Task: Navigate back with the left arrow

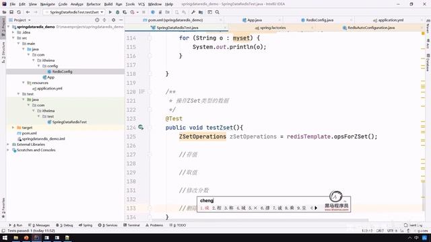Action: pyautogui.click(x=28, y=12)
